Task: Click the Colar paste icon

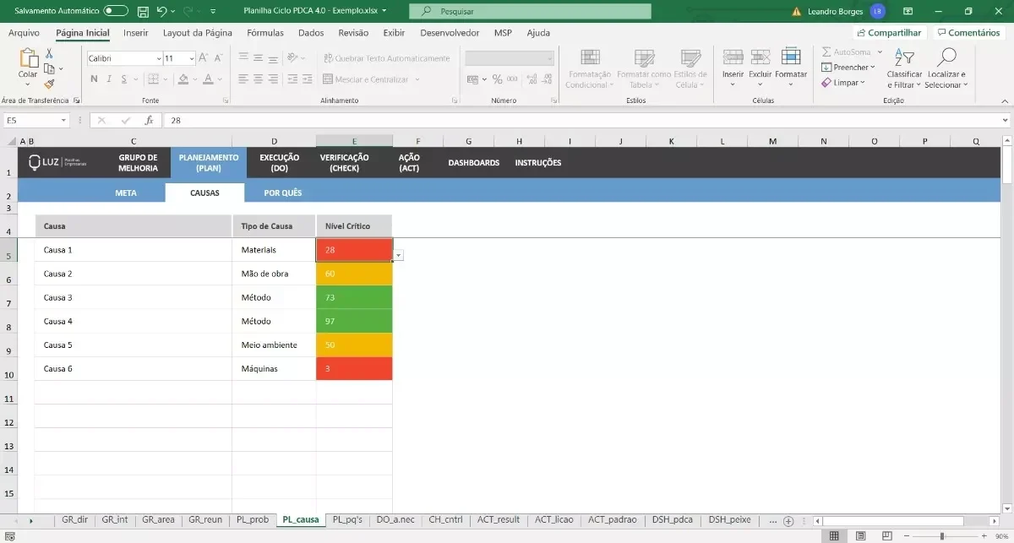Action: click(x=28, y=58)
